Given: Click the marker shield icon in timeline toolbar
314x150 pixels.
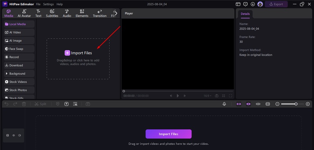Looking at the screenshot, I should (58, 104).
